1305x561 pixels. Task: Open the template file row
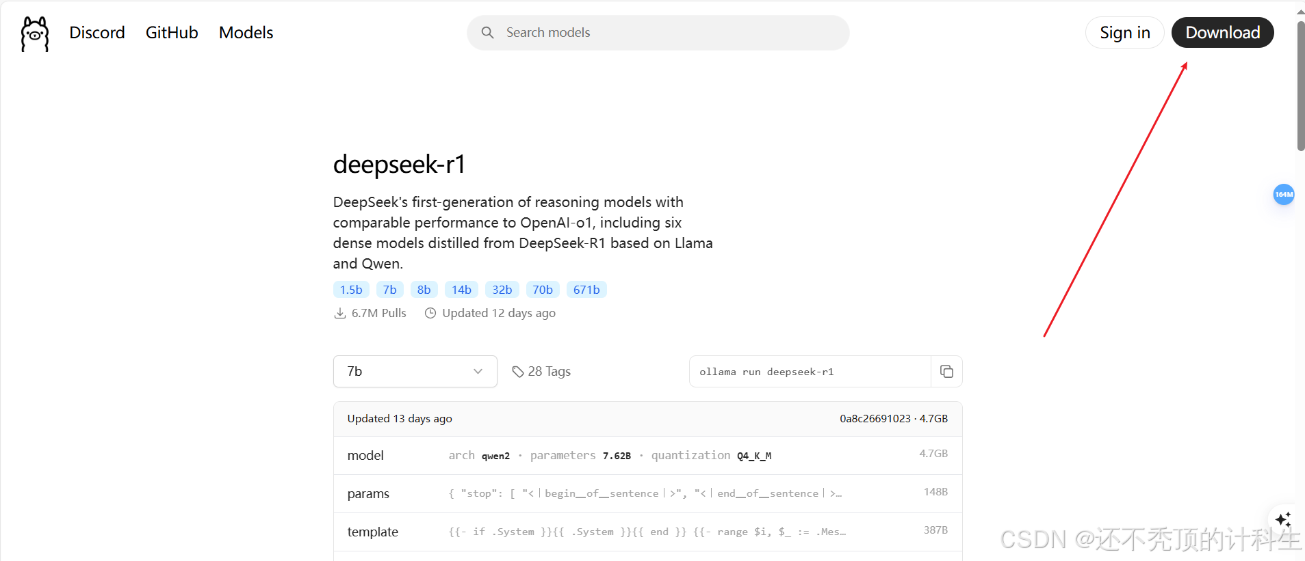click(648, 532)
